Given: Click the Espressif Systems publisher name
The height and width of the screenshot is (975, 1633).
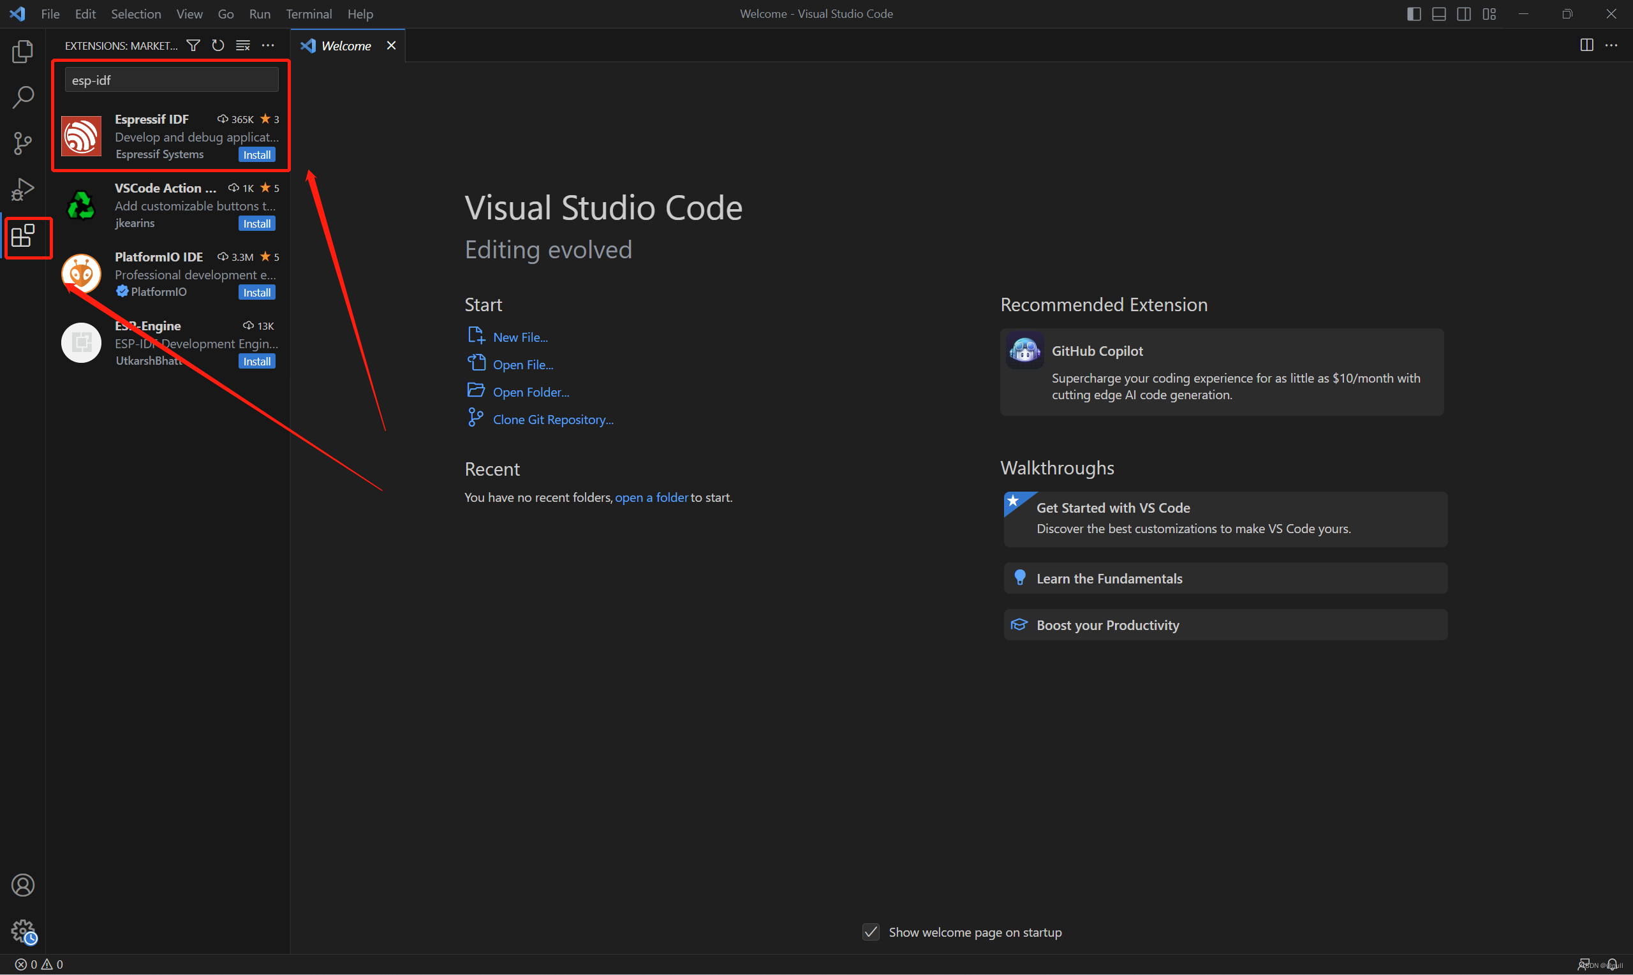Looking at the screenshot, I should tap(159, 154).
